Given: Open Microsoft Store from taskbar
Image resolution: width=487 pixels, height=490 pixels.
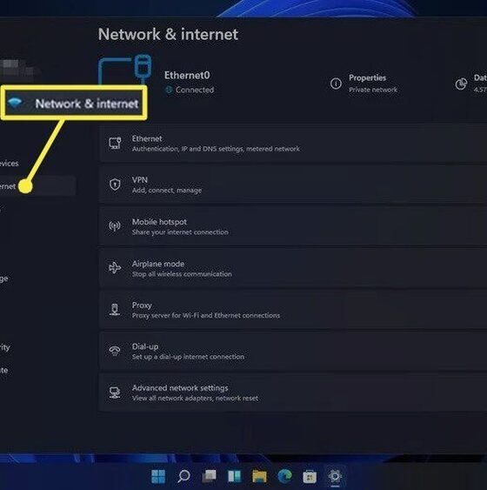Looking at the screenshot, I should pyautogui.click(x=310, y=476).
